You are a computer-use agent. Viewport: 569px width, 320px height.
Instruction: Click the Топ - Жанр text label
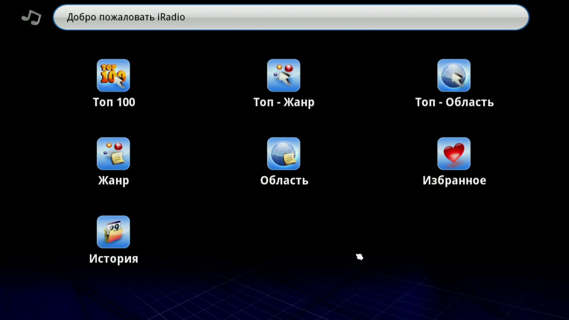(284, 102)
